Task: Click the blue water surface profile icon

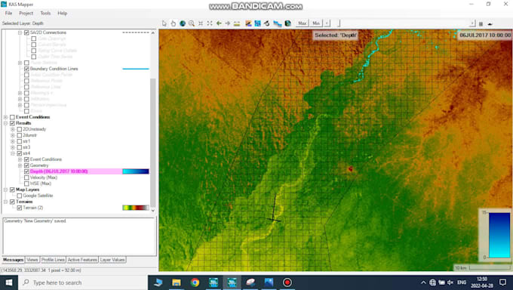Action: click(278, 23)
